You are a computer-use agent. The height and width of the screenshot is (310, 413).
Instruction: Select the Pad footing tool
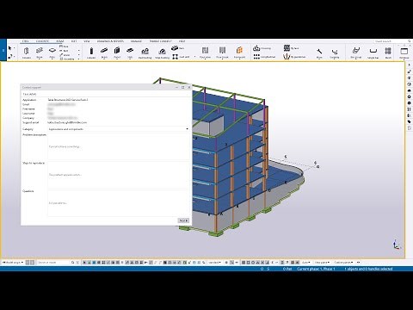point(145,53)
